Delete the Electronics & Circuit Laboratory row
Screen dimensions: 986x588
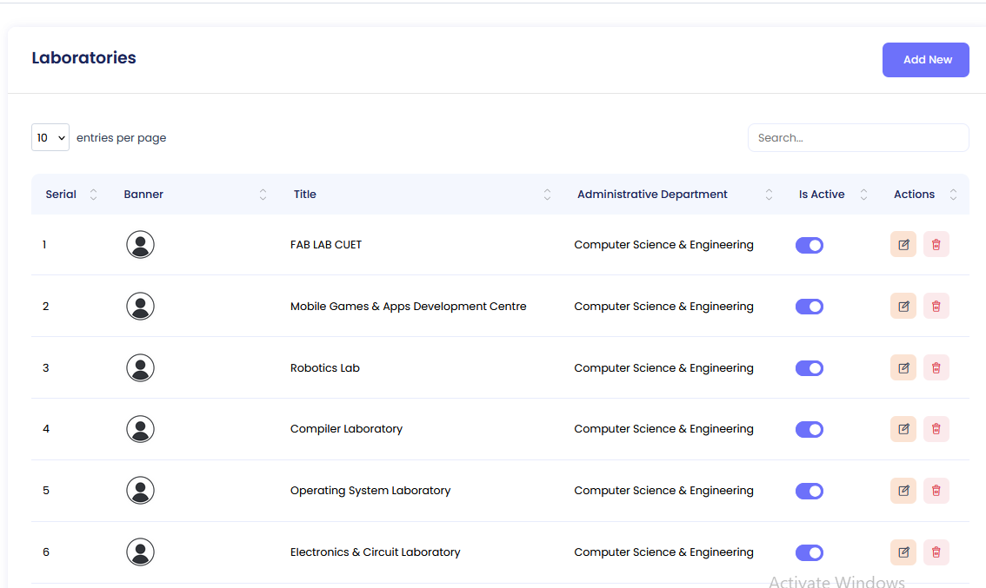(x=936, y=552)
